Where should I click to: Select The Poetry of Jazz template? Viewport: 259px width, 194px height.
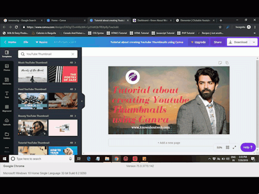pyautogui.click(x=63, y=74)
